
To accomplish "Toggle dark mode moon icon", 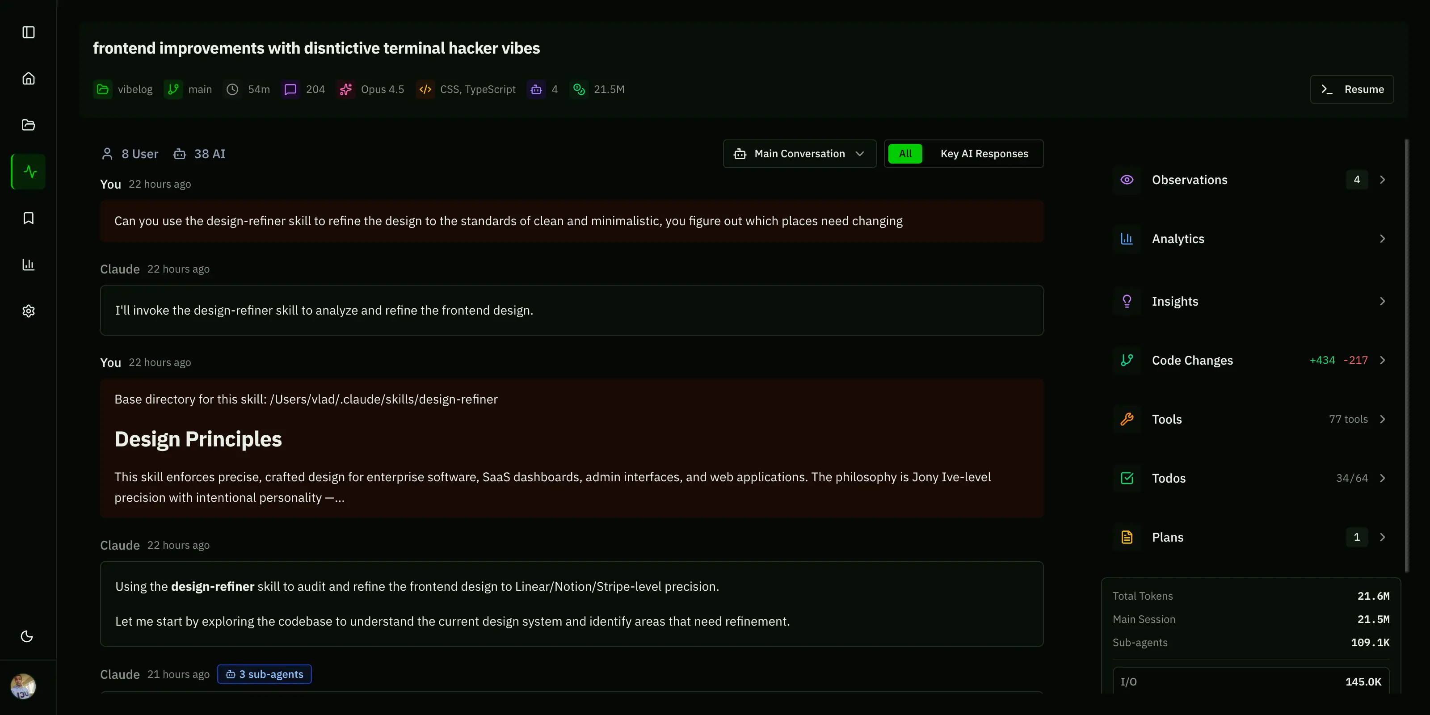I will coord(27,636).
